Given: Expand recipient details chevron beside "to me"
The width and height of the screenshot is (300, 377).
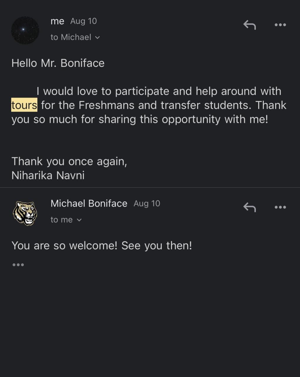Looking at the screenshot, I should pos(79,220).
